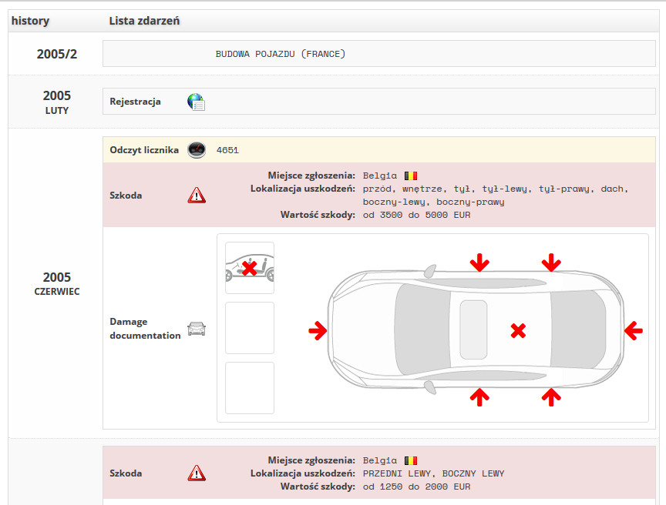
Task: Click the red arrow at the car's left end
Action: 318,331
